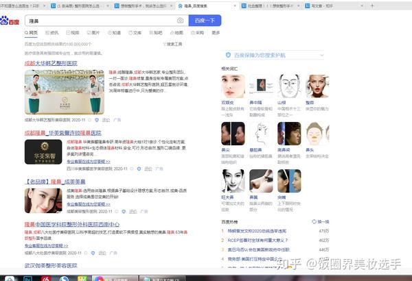412x281 pixels.
Task: Switch to the 视频 tab
Action: 73,33
